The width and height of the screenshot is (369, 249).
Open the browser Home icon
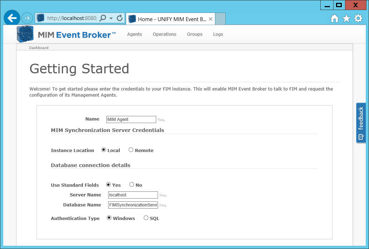point(334,18)
